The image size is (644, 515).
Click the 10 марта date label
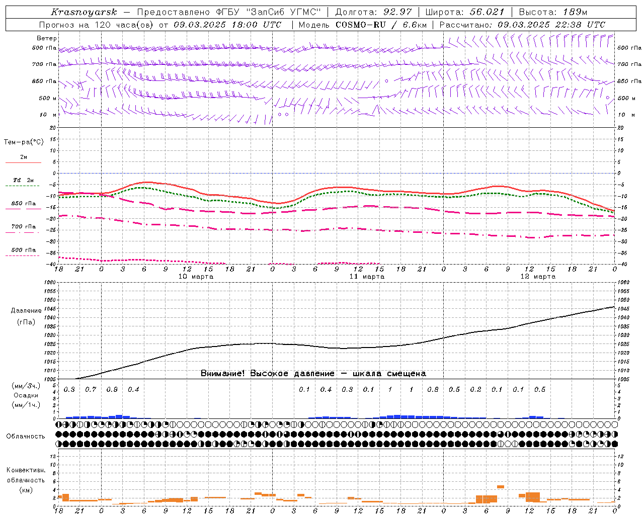[x=196, y=277]
